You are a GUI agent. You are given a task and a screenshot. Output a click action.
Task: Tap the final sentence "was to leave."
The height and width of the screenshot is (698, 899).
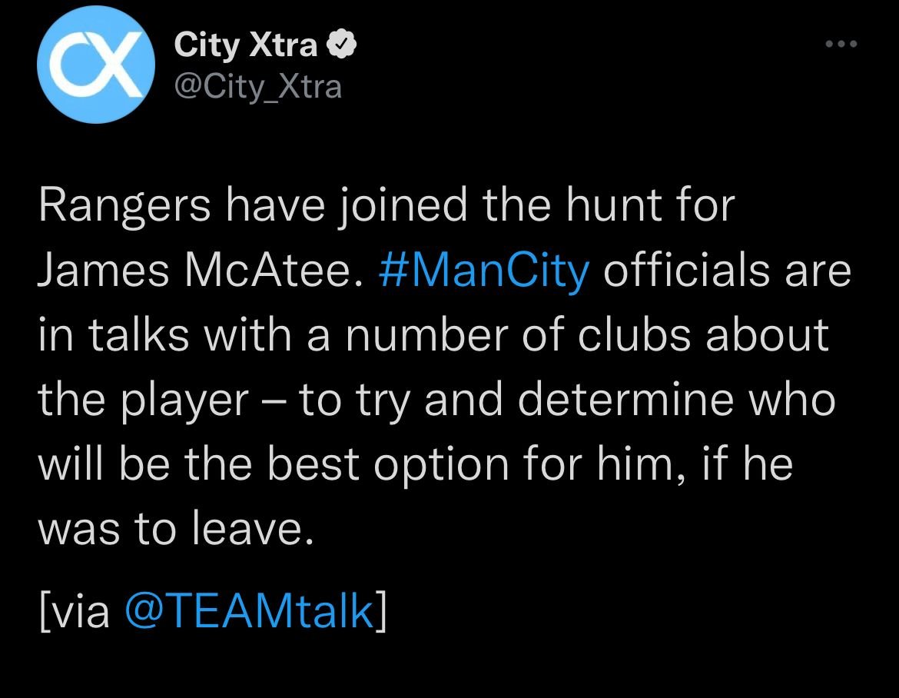pyautogui.click(x=176, y=528)
